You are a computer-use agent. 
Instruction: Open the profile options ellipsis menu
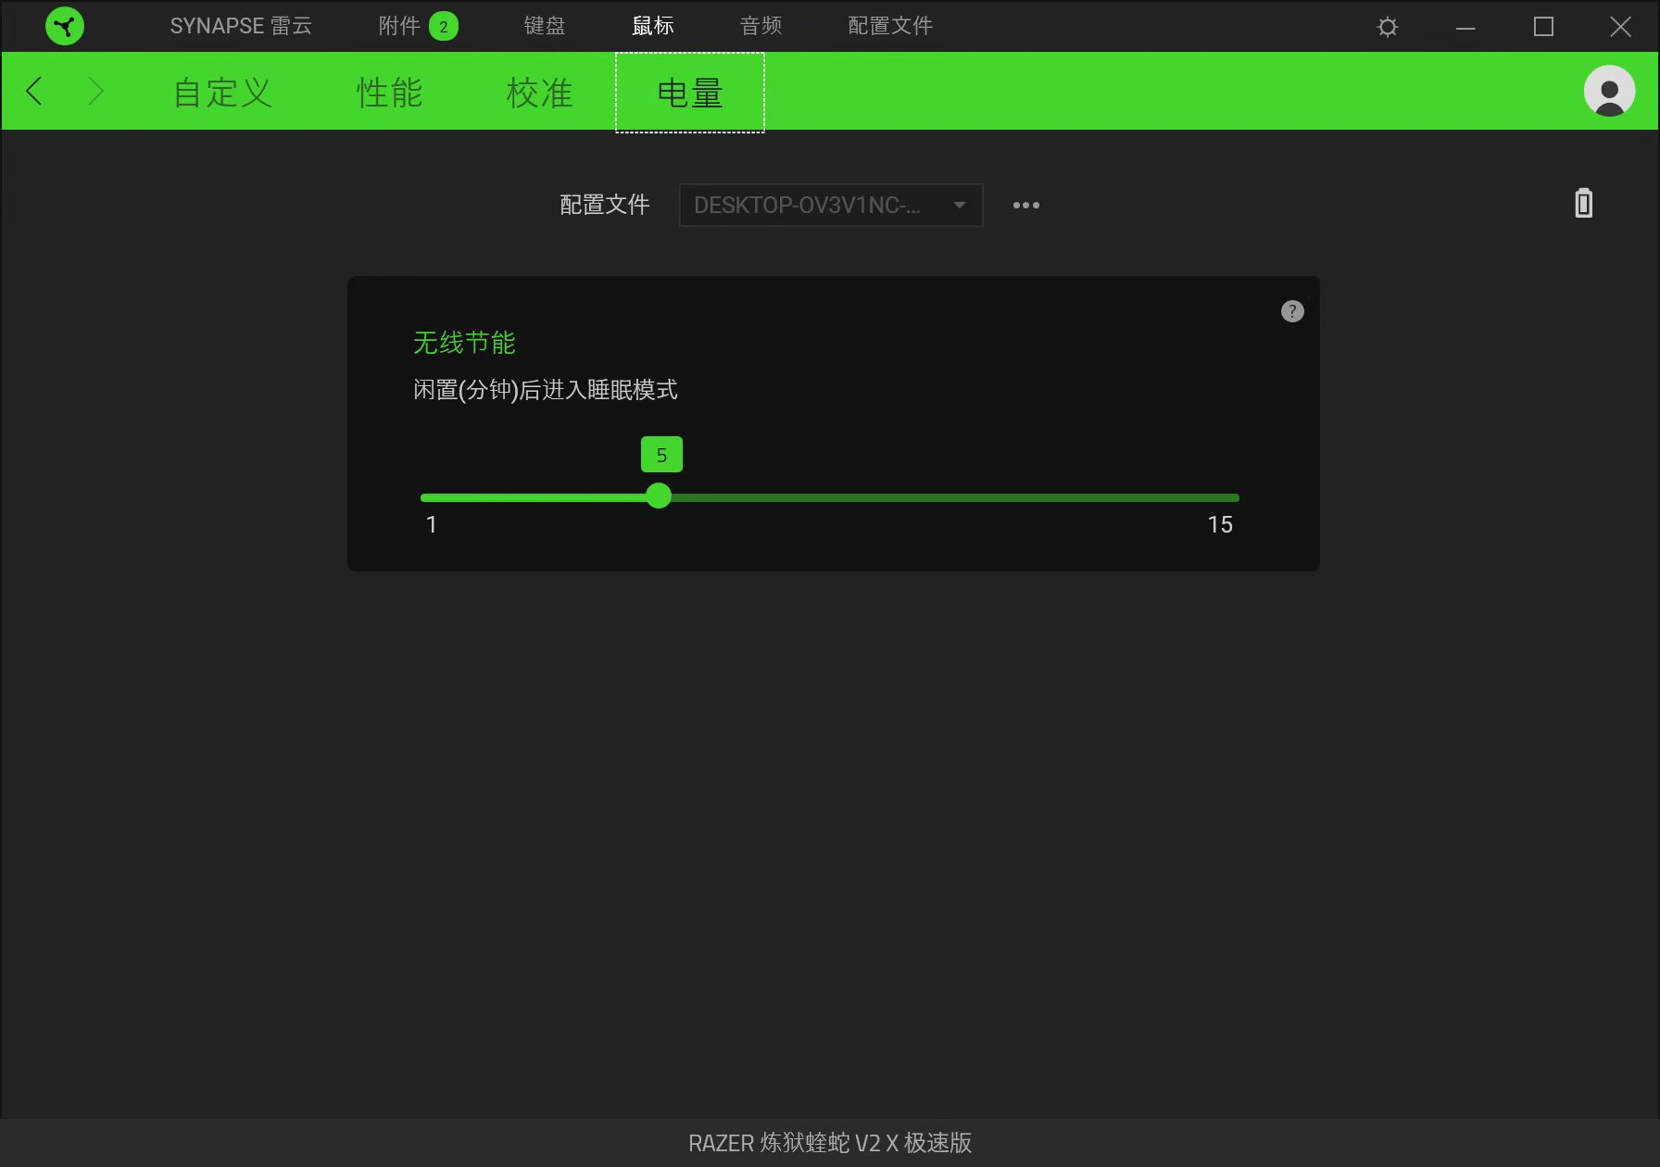pyautogui.click(x=1025, y=205)
